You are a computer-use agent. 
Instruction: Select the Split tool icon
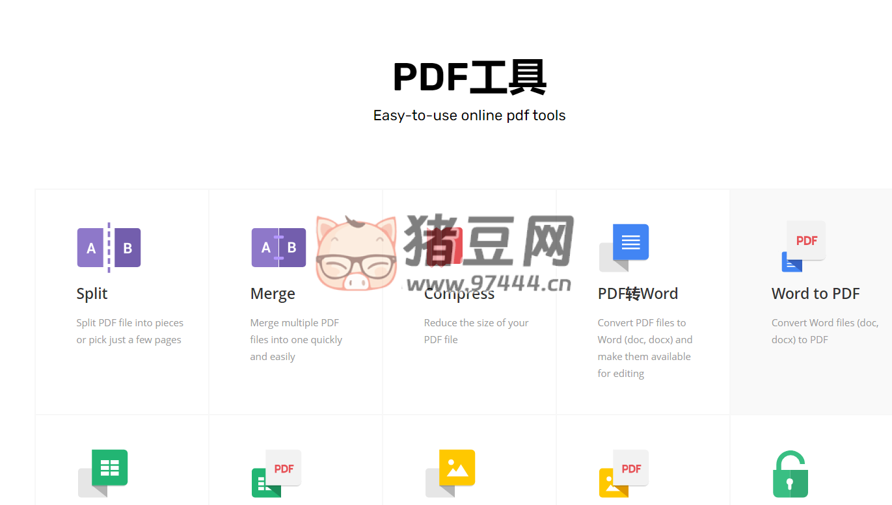point(109,248)
